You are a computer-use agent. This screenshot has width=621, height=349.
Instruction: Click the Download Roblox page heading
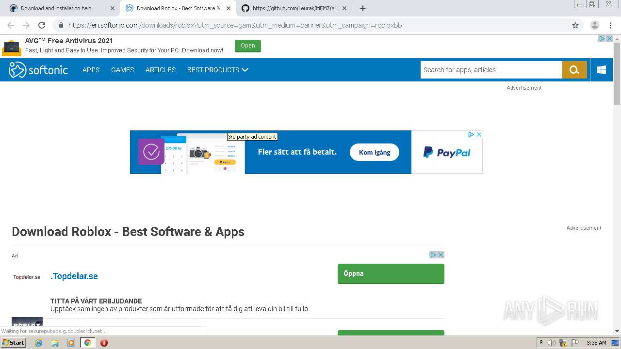point(128,232)
